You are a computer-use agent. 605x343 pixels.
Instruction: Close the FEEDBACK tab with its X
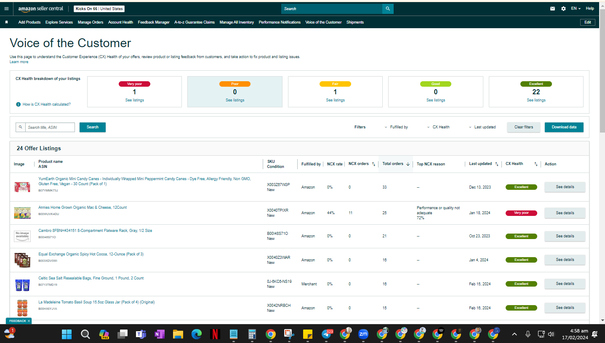click(x=29, y=321)
